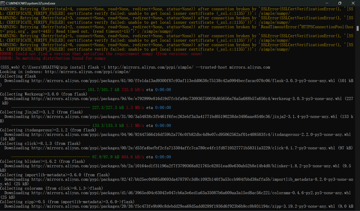Click 'Collecting importlib-metadata>=3.6.0' line
The width and height of the screenshot is (360, 211).
pos(55,175)
